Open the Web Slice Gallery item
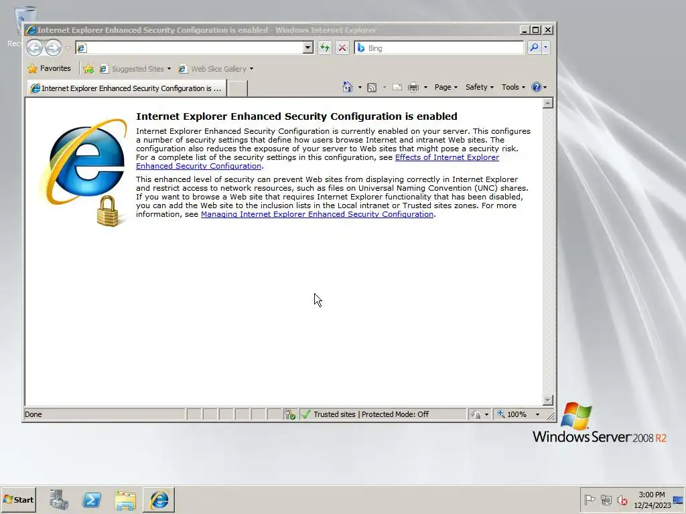Viewport: 686px width, 514px height. (216, 69)
